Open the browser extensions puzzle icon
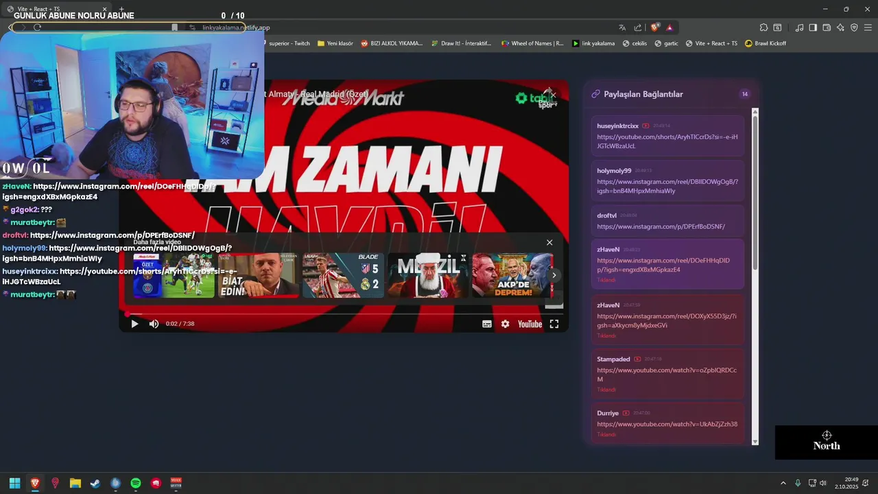This screenshot has width=878, height=494. (x=763, y=27)
